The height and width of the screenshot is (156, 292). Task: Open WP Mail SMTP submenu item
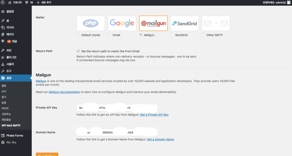click(11, 126)
